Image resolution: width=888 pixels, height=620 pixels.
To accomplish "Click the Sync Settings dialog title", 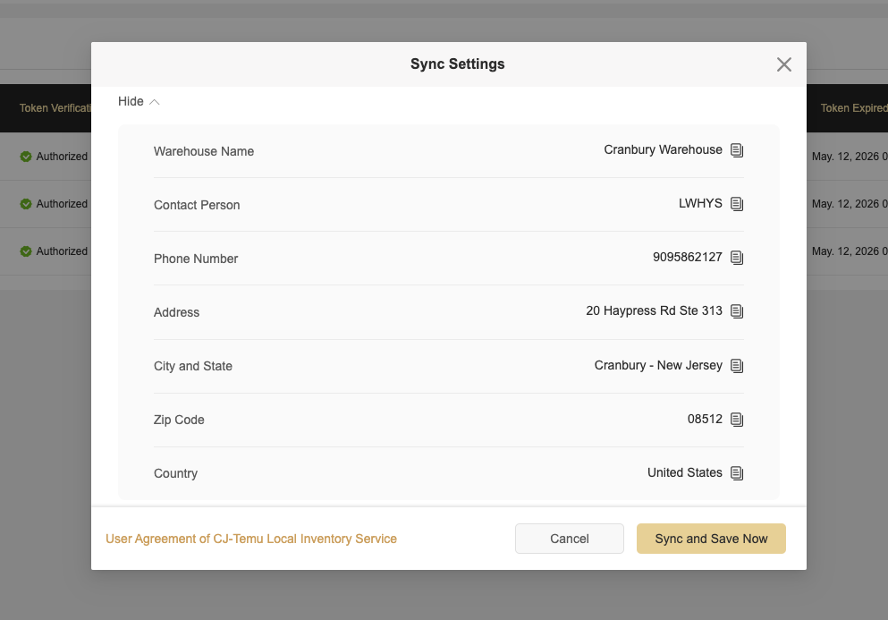I will (x=457, y=64).
